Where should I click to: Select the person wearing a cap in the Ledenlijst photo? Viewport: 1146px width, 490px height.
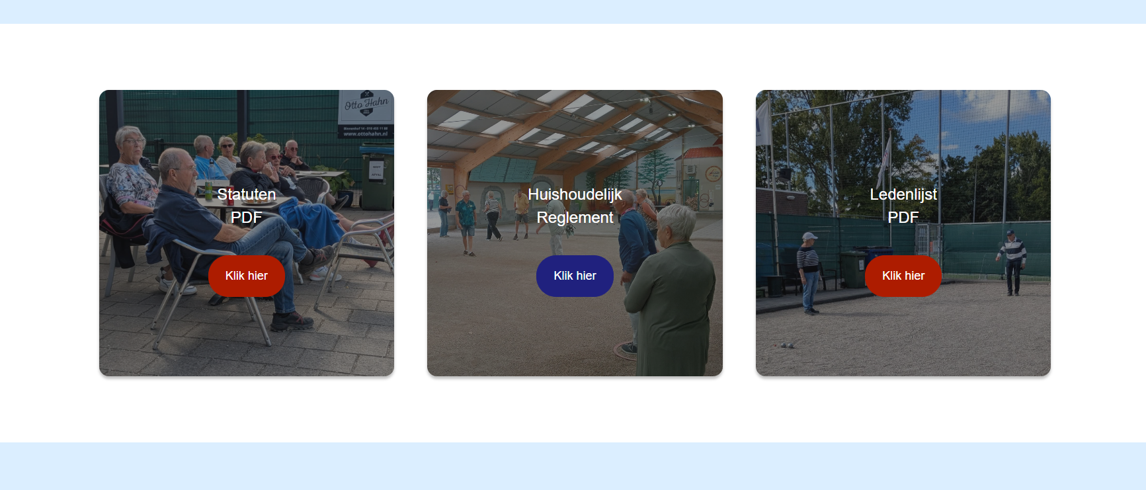(809, 272)
